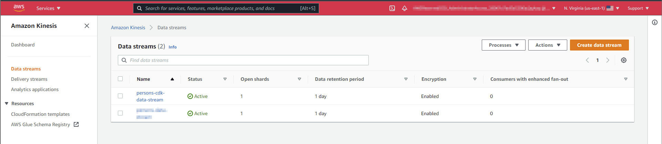Image resolution: width=662 pixels, height=144 pixels.
Task: Click page number 1 in pagination
Action: pyautogui.click(x=598, y=60)
